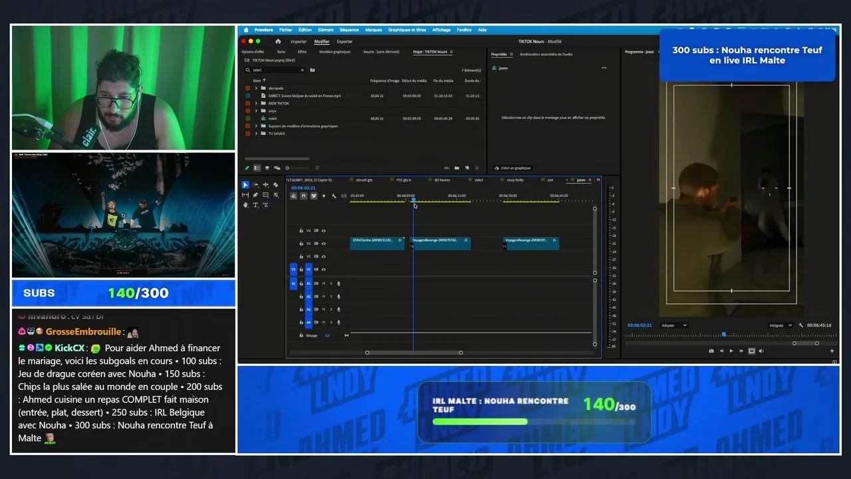Screen dimensions: 851x479
Task: Expand Support de modèles d'animations graphiques bin
Action: tap(256, 126)
